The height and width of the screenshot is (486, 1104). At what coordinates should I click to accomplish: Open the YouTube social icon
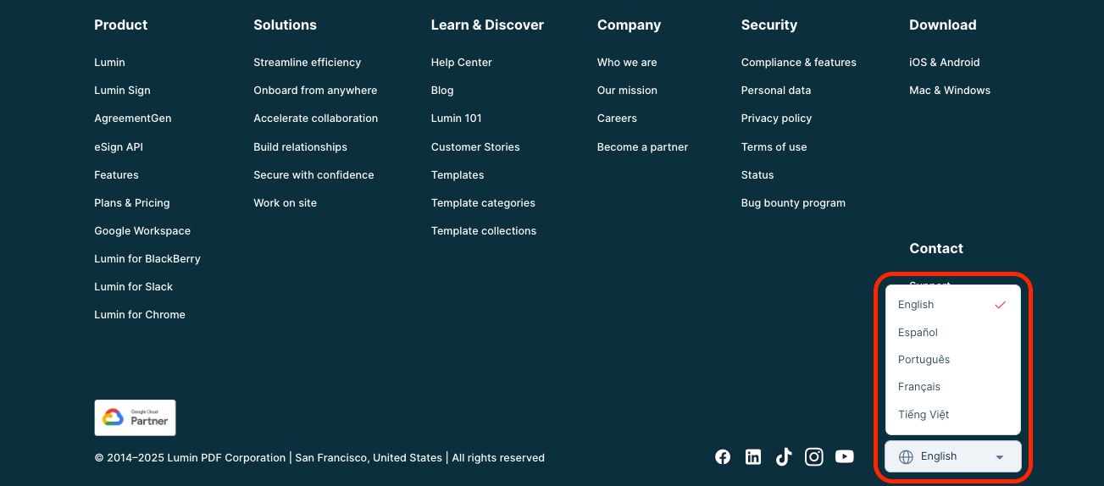coord(845,457)
